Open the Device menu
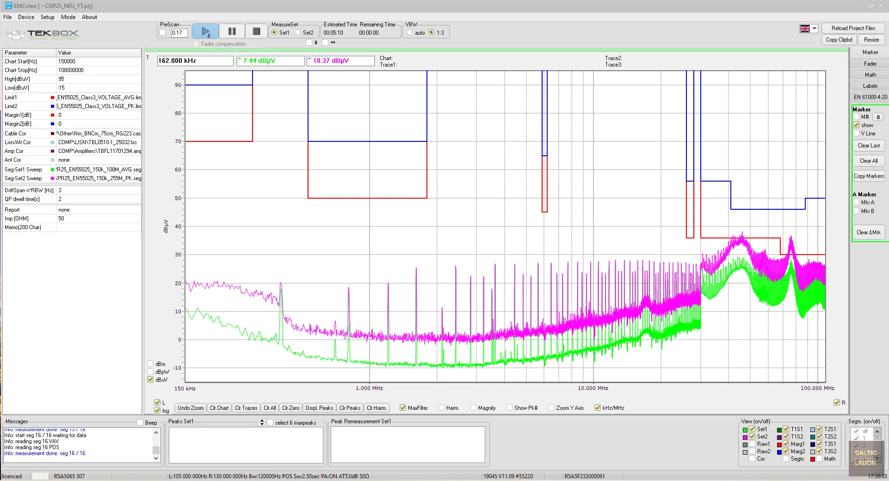 pos(26,17)
